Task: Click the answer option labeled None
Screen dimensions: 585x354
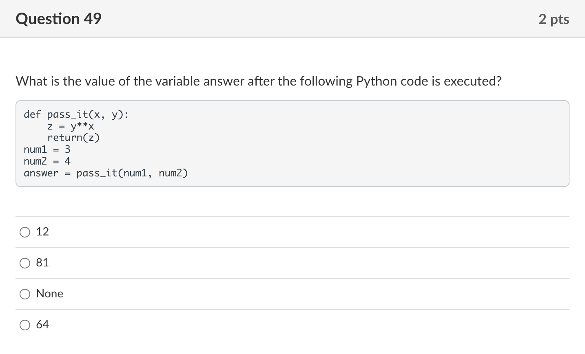Action: [x=50, y=294]
